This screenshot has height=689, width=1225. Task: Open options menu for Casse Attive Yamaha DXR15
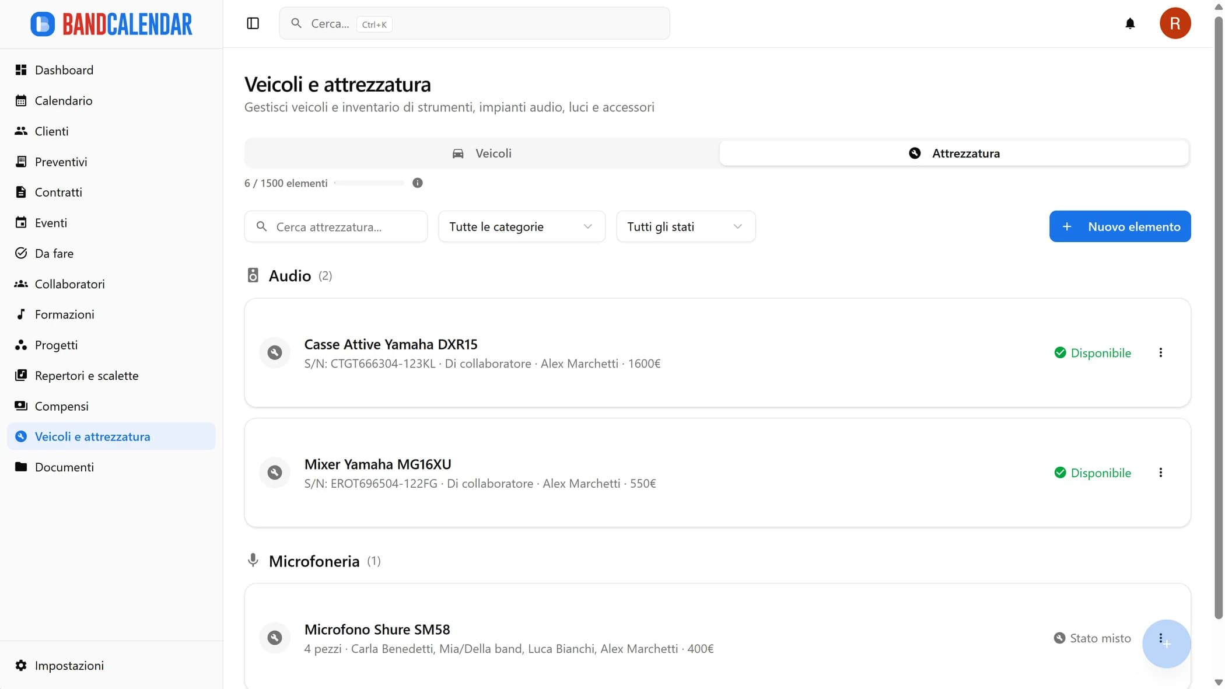tap(1160, 352)
